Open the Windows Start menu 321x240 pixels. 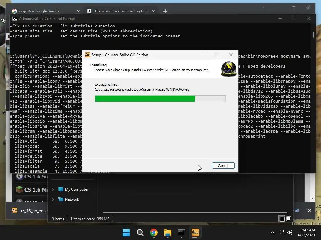[126, 232]
